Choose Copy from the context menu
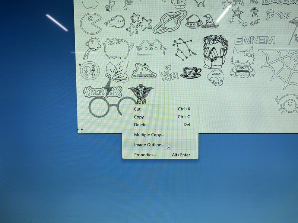298x223 pixels. point(160,117)
